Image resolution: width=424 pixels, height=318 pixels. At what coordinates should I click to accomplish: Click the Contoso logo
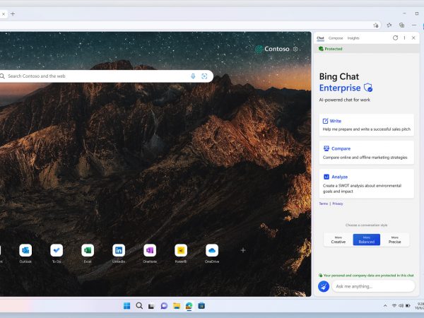[x=272, y=49]
